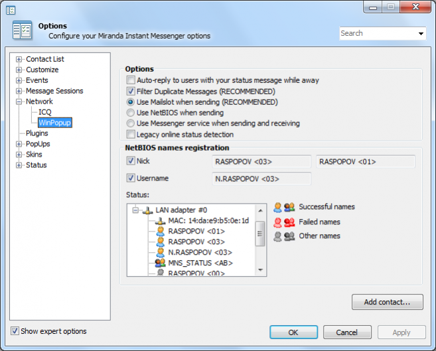The image size is (436, 351).
Task: Expand the PopUps tree node
Action: point(19,144)
